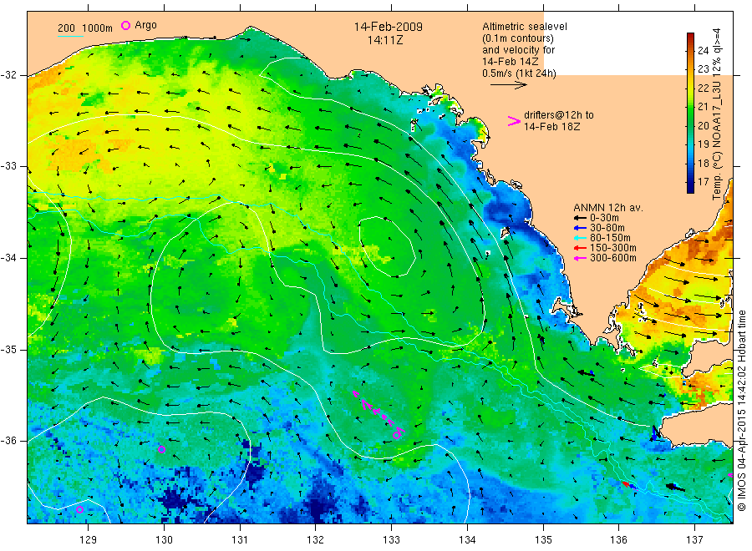
Task: Click the color bar value 17
Action: click(x=703, y=182)
